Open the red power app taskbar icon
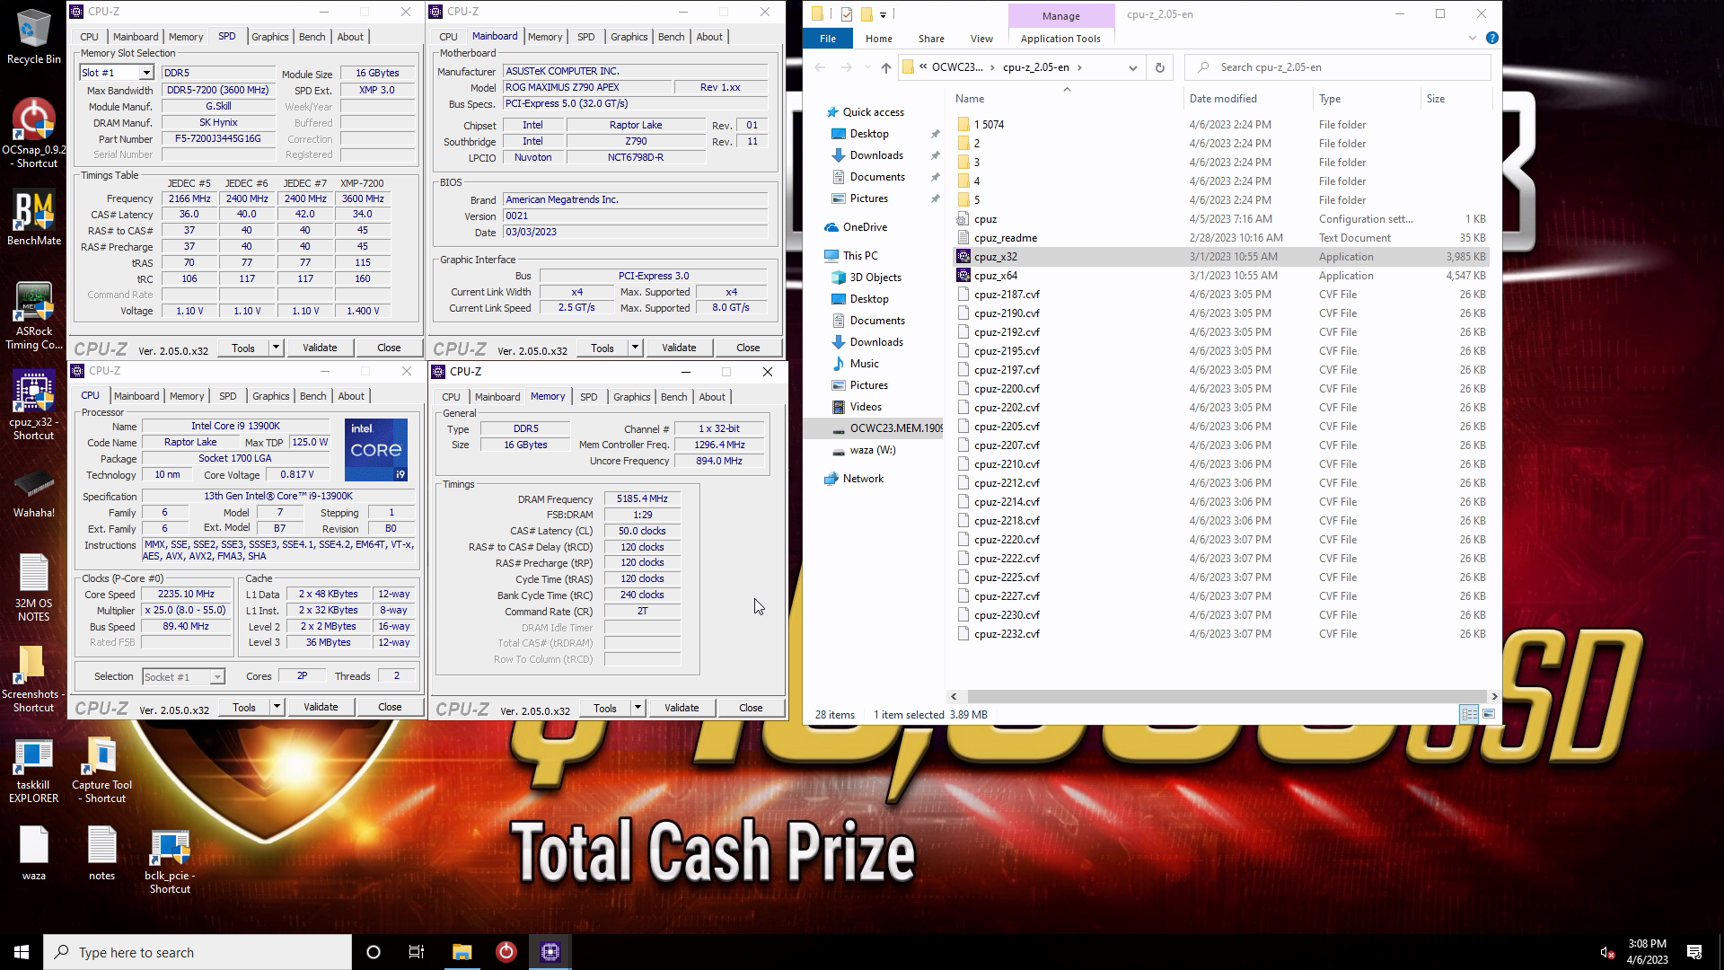 pos(506,952)
